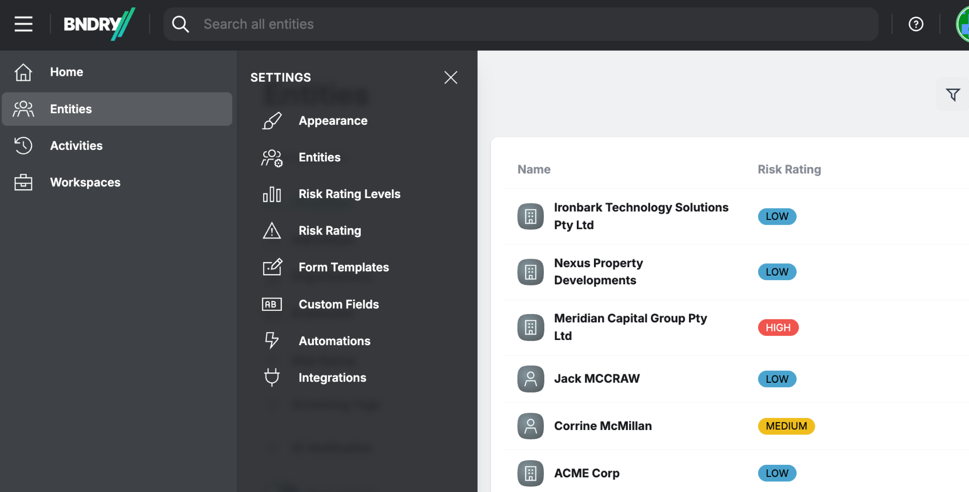Open Jack MCCRAW entity
Viewport: 969px width, 492px height.
(x=597, y=379)
